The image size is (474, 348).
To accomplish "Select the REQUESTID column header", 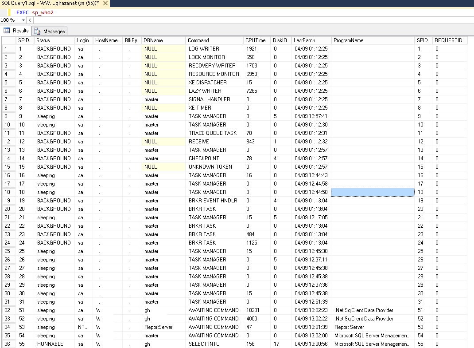I will (449, 40).
